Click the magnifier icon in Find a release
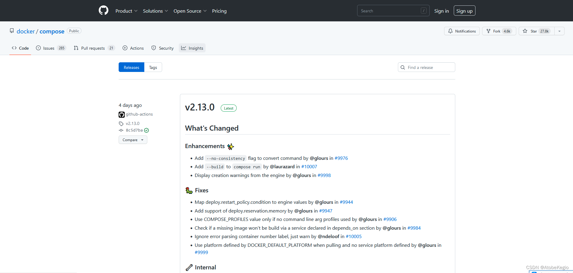The height and width of the screenshot is (273, 573). [x=403, y=67]
